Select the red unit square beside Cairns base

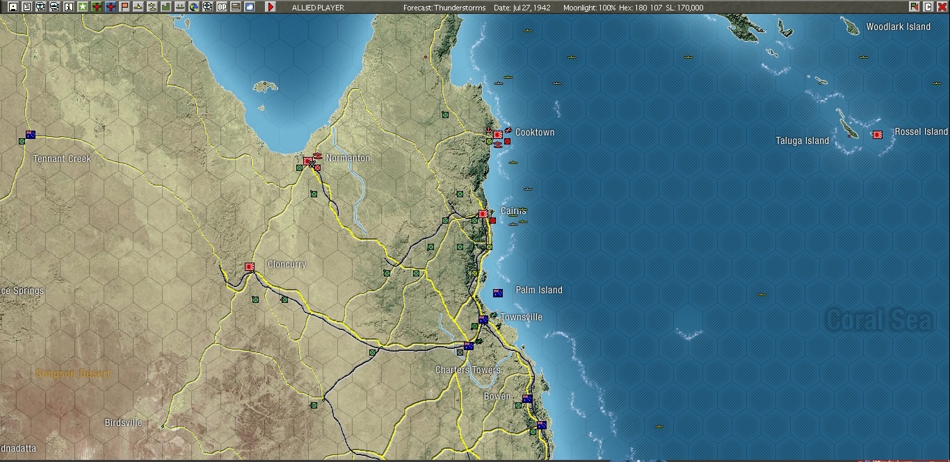pyautogui.click(x=493, y=221)
